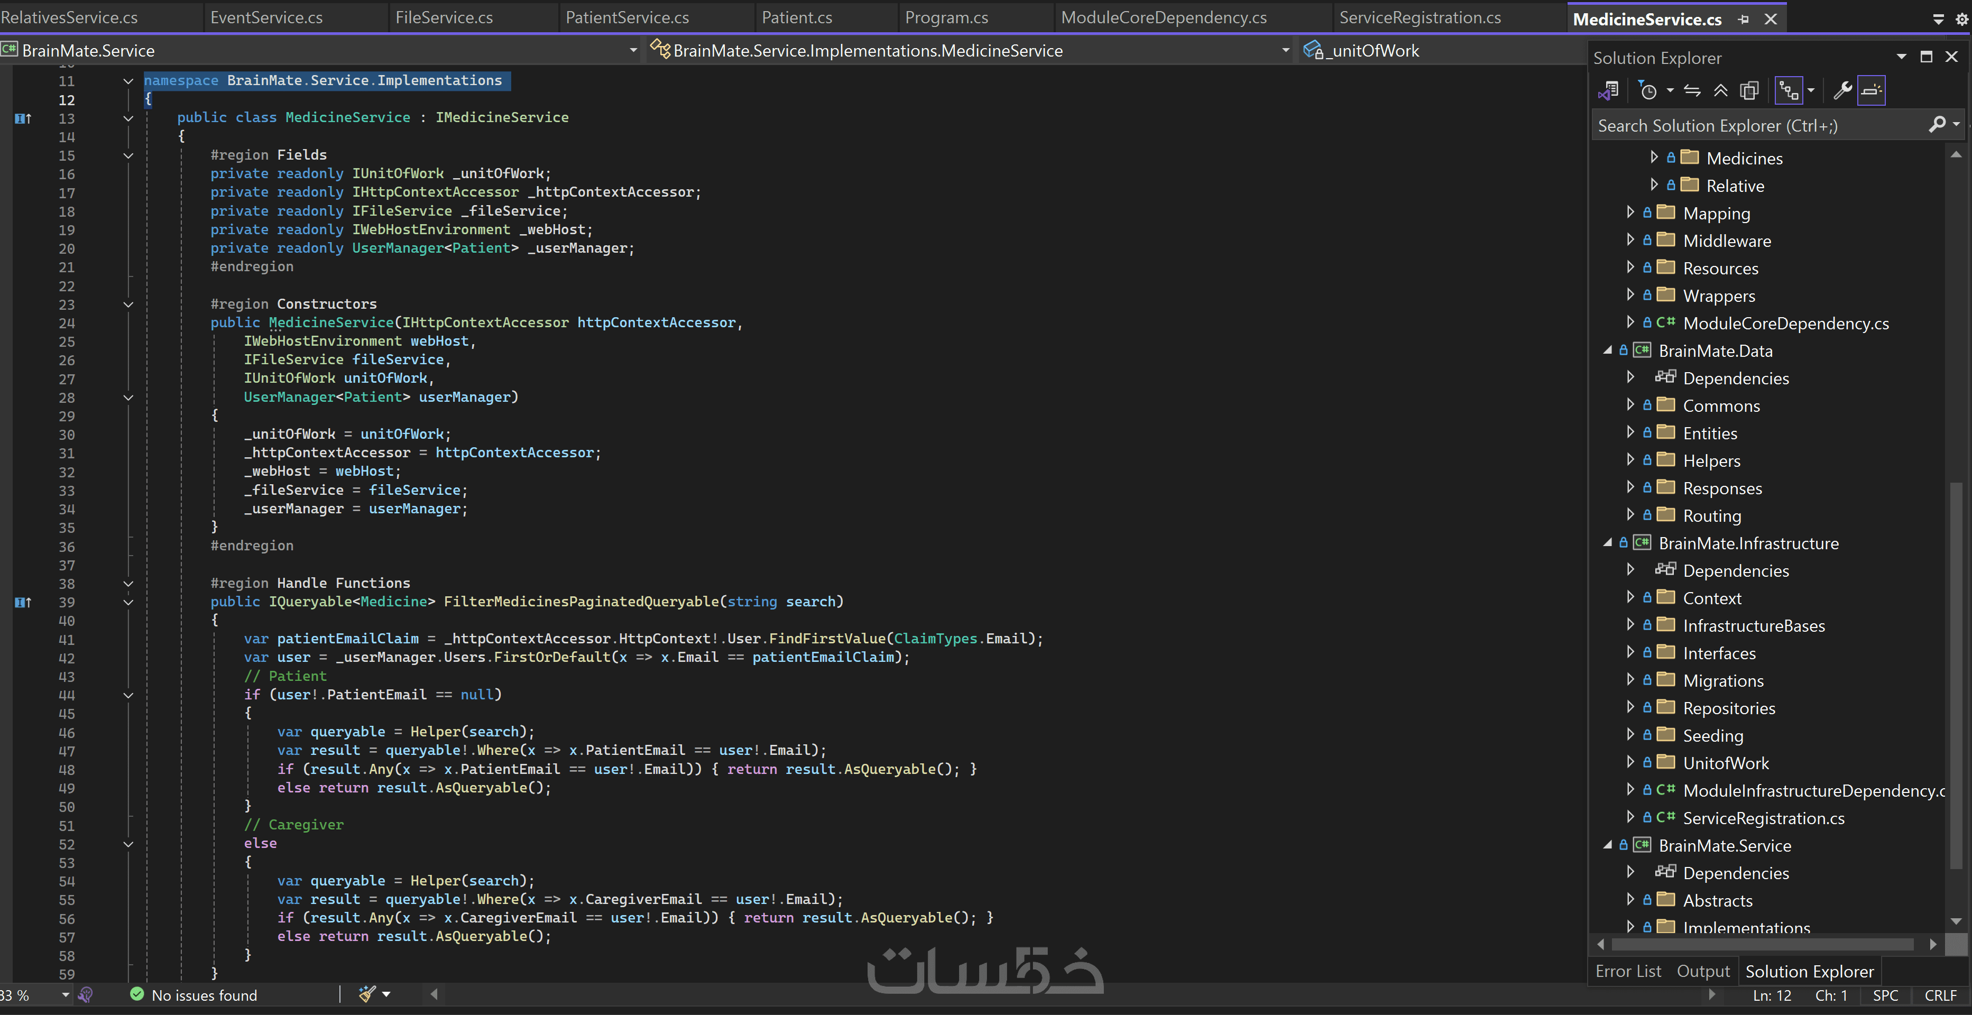1972x1015 pixels.
Task: Toggle the Preview Selected Items button
Action: click(1871, 91)
